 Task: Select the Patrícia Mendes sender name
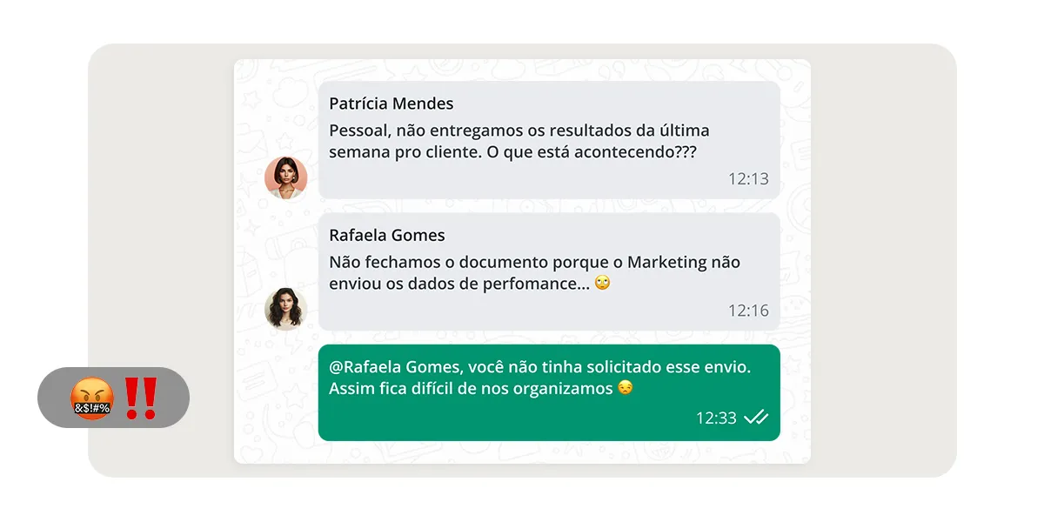[391, 104]
